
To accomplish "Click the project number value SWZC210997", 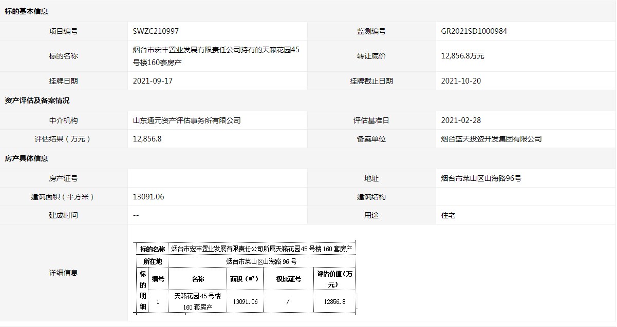I will click(156, 31).
